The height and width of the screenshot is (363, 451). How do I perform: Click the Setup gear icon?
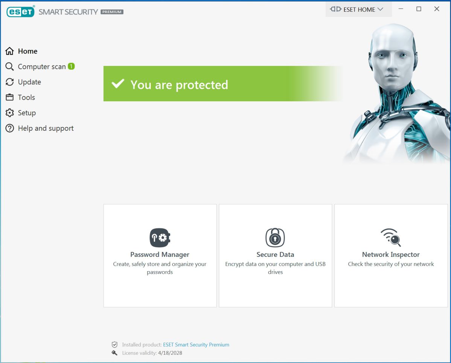(x=9, y=113)
